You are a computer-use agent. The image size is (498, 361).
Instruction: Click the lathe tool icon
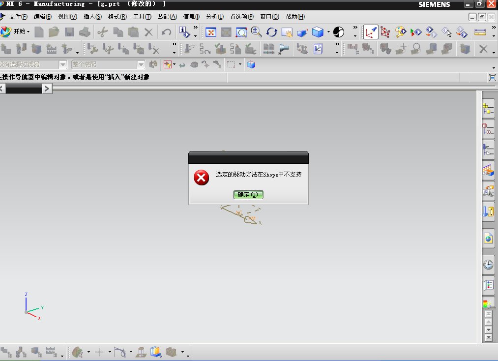point(284,49)
